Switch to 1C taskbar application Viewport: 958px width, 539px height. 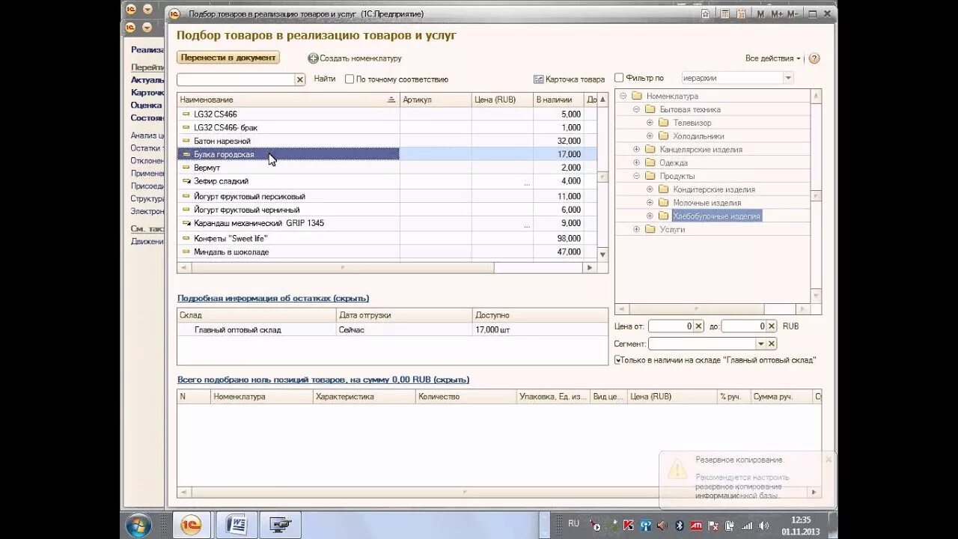[192, 525]
